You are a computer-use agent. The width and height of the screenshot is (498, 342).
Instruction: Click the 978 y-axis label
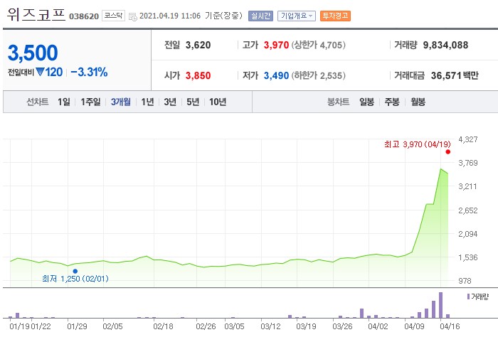(x=465, y=281)
